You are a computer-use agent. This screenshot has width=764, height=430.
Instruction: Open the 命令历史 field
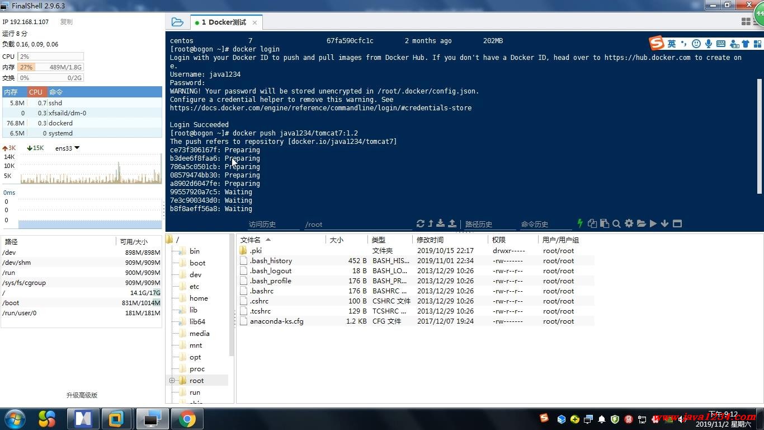coord(545,224)
